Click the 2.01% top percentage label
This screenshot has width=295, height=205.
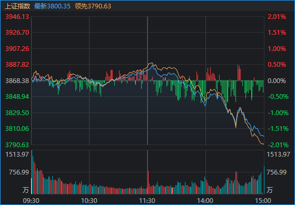(277, 17)
